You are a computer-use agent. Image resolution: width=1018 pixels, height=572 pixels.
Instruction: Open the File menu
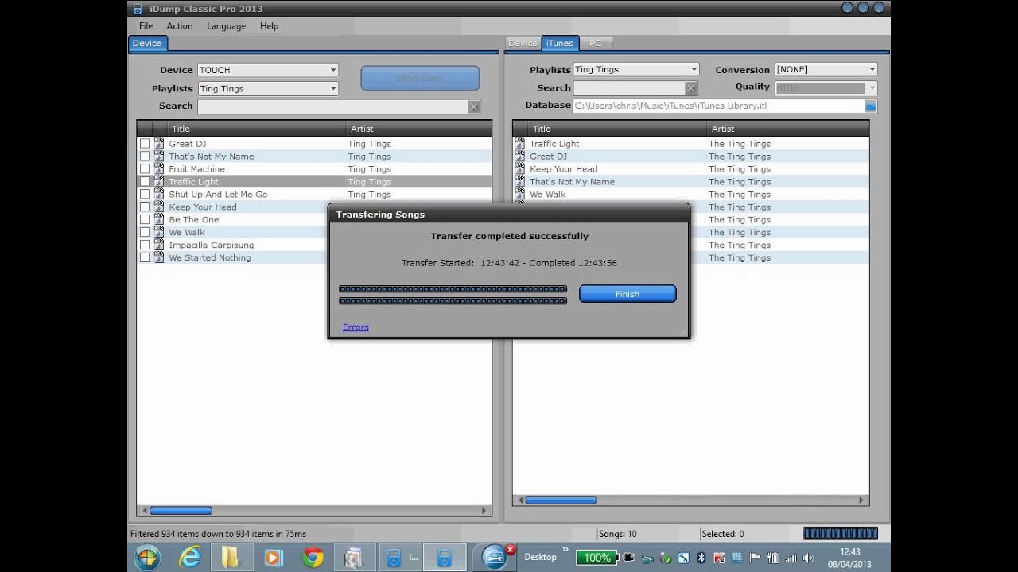[x=146, y=26]
